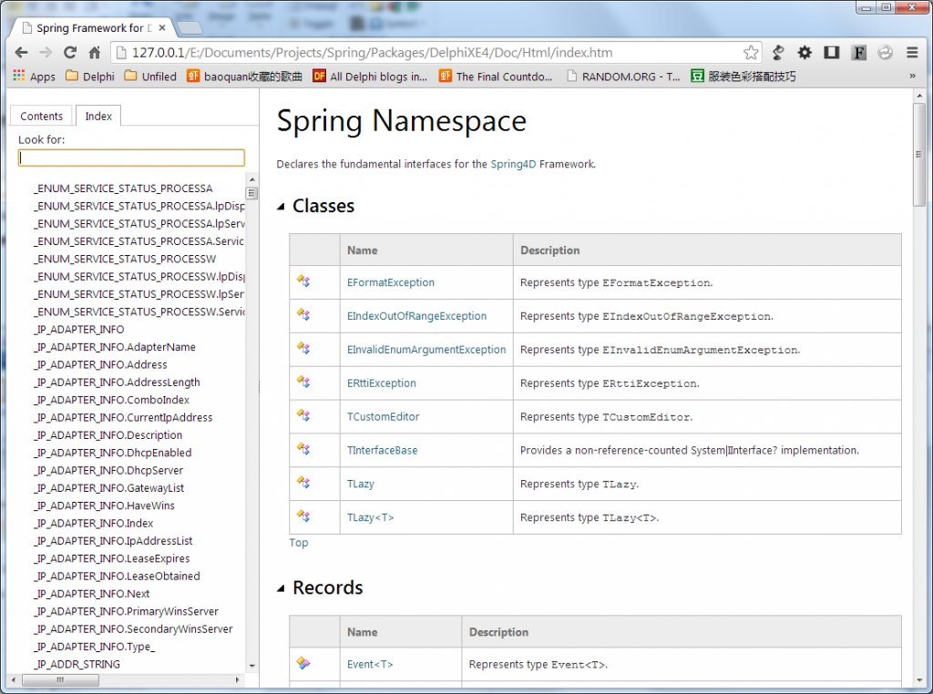Click the Apps grid icon on bookmarks bar

click(20, 77)
